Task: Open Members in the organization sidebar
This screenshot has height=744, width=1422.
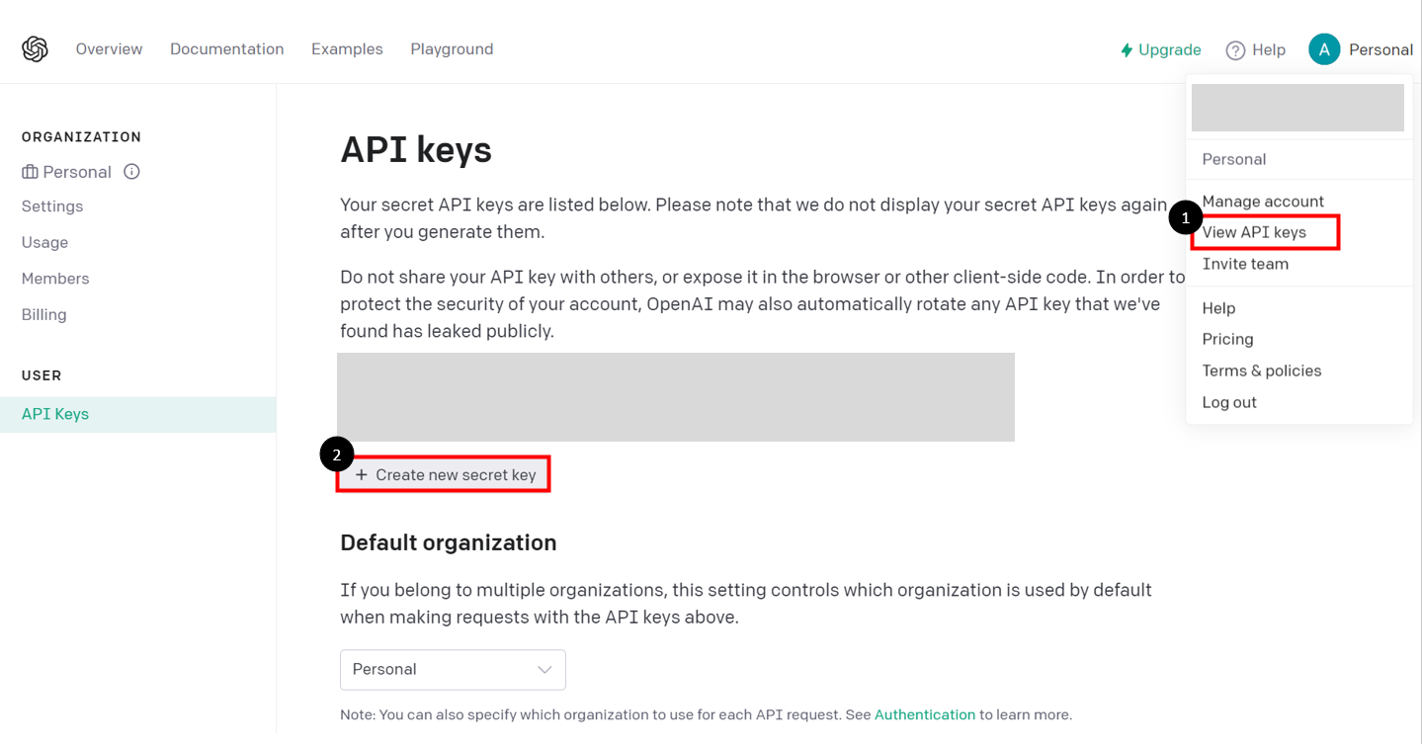Action: point(55,279)
